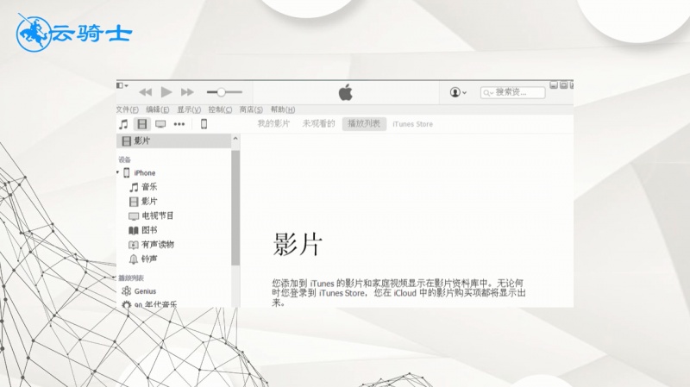Screen dimensions: 690x387
Task: Open the 帮助(H) menu
Action: [283, 109]
